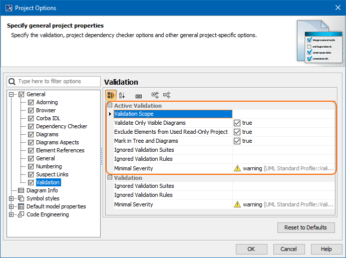Select Dependency Checker in options tree
The width and height of the screenshot is (346, 258).
point(61,126)
